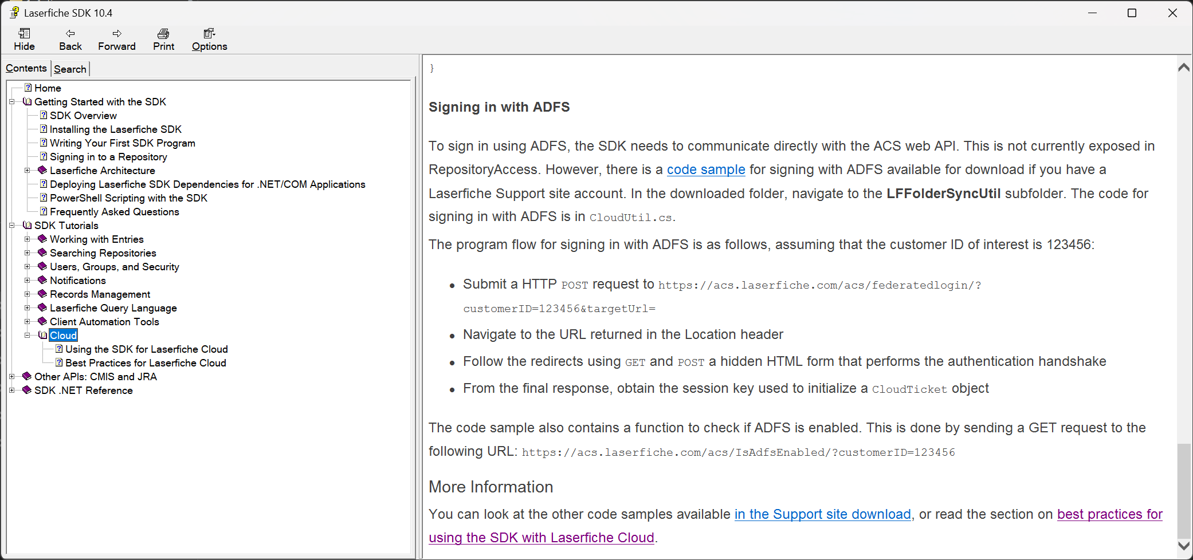Expand the Records Management node

[27, 294]
